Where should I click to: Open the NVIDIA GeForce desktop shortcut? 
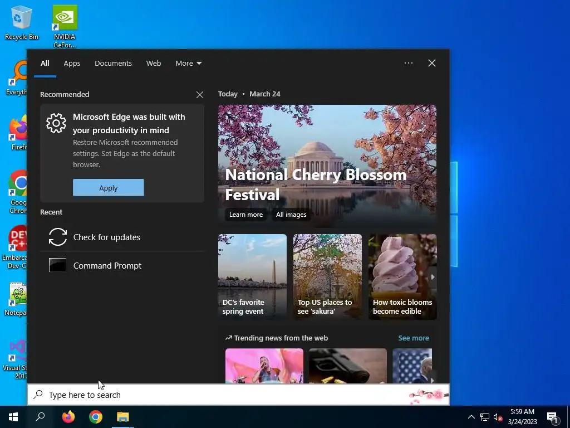[65, 26]
